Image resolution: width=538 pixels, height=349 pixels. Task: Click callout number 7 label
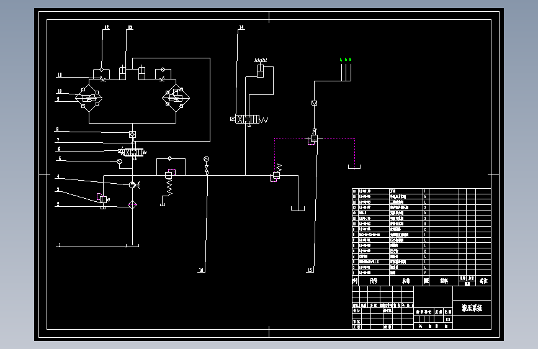click(58, 140)
